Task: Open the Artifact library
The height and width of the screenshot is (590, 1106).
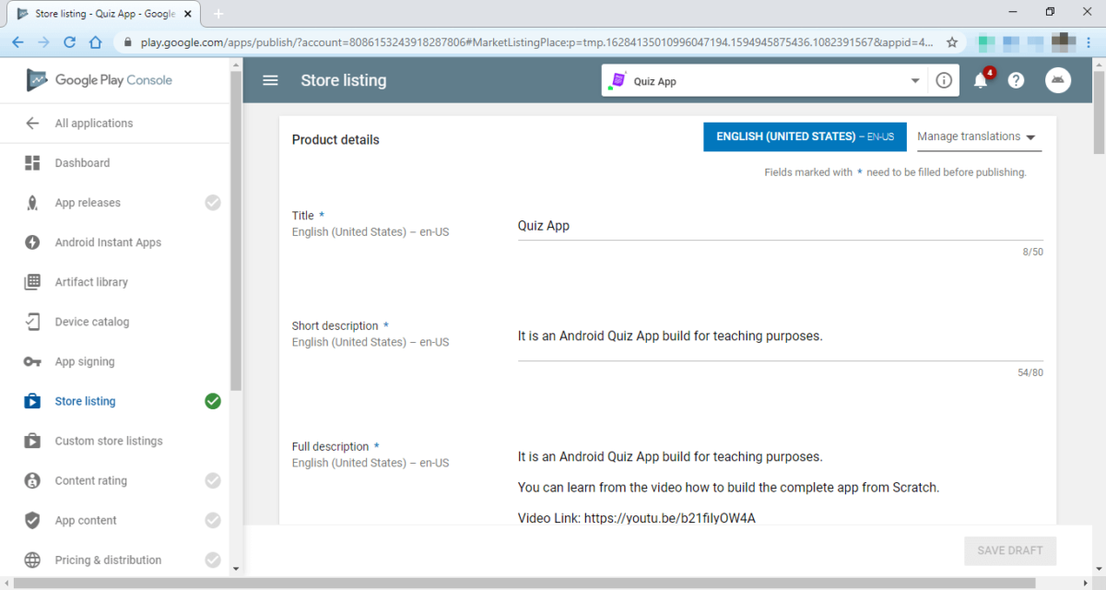Action: [x=89, y=281]
